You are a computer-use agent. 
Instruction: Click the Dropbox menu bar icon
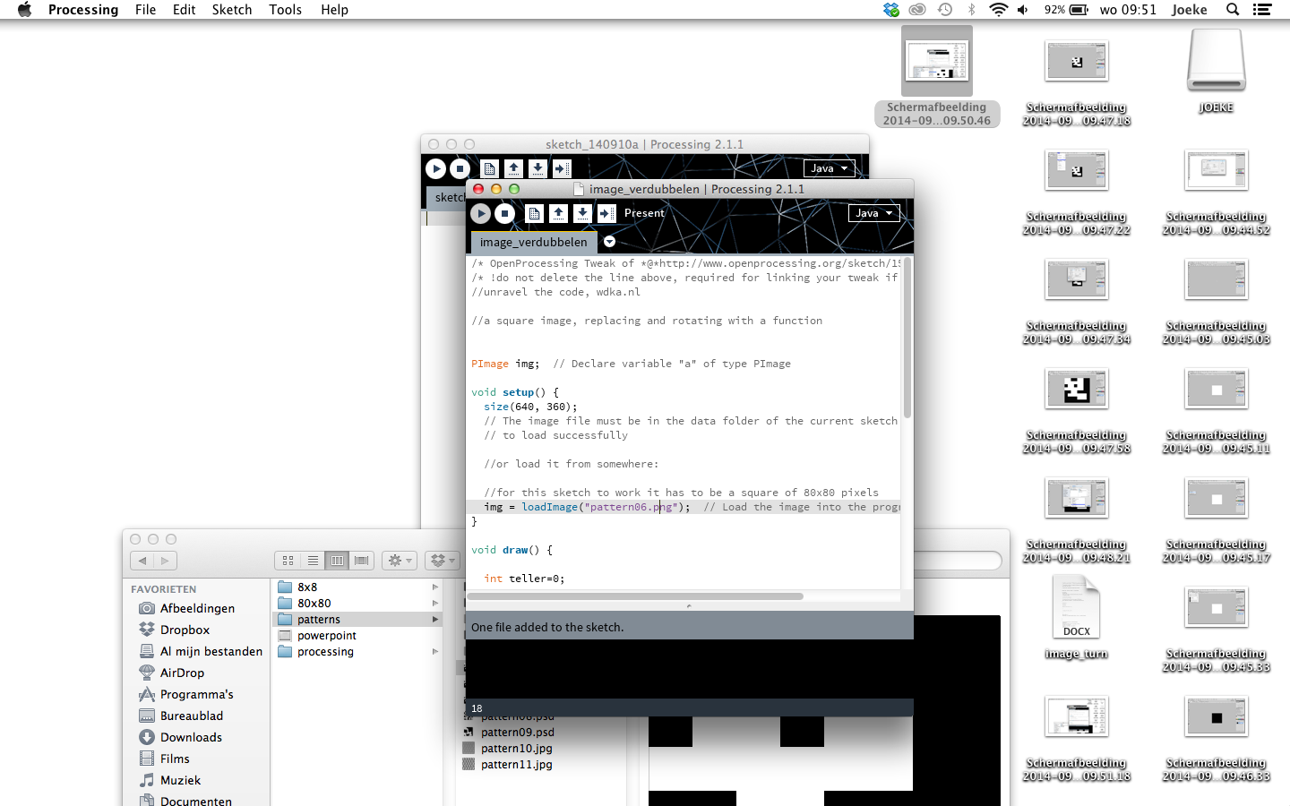click(x=890, y=10)
